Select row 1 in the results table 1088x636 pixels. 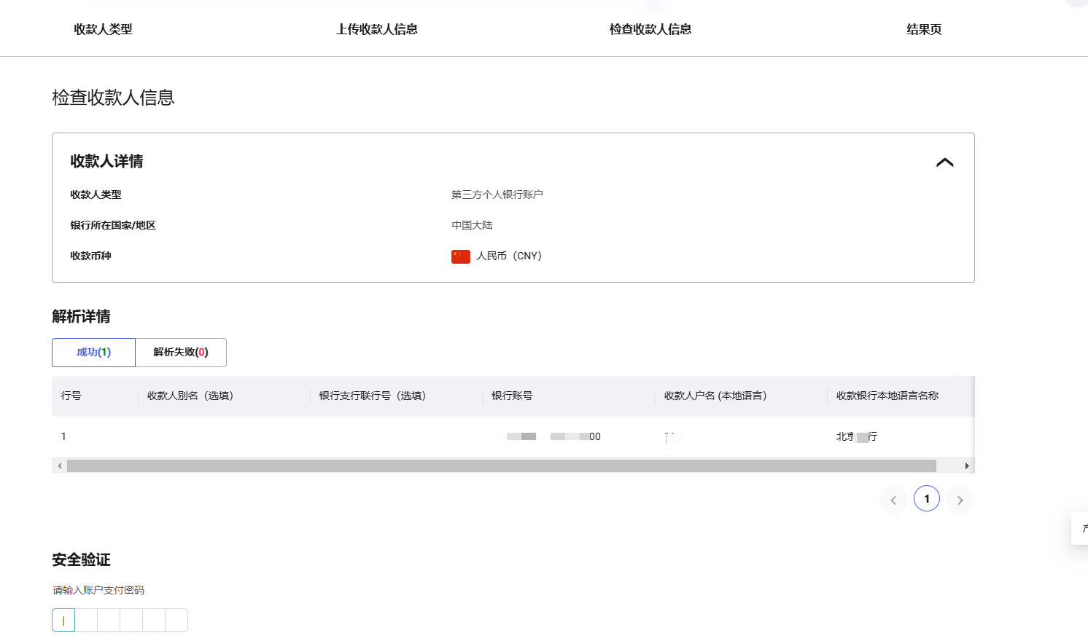pos(63,436)
